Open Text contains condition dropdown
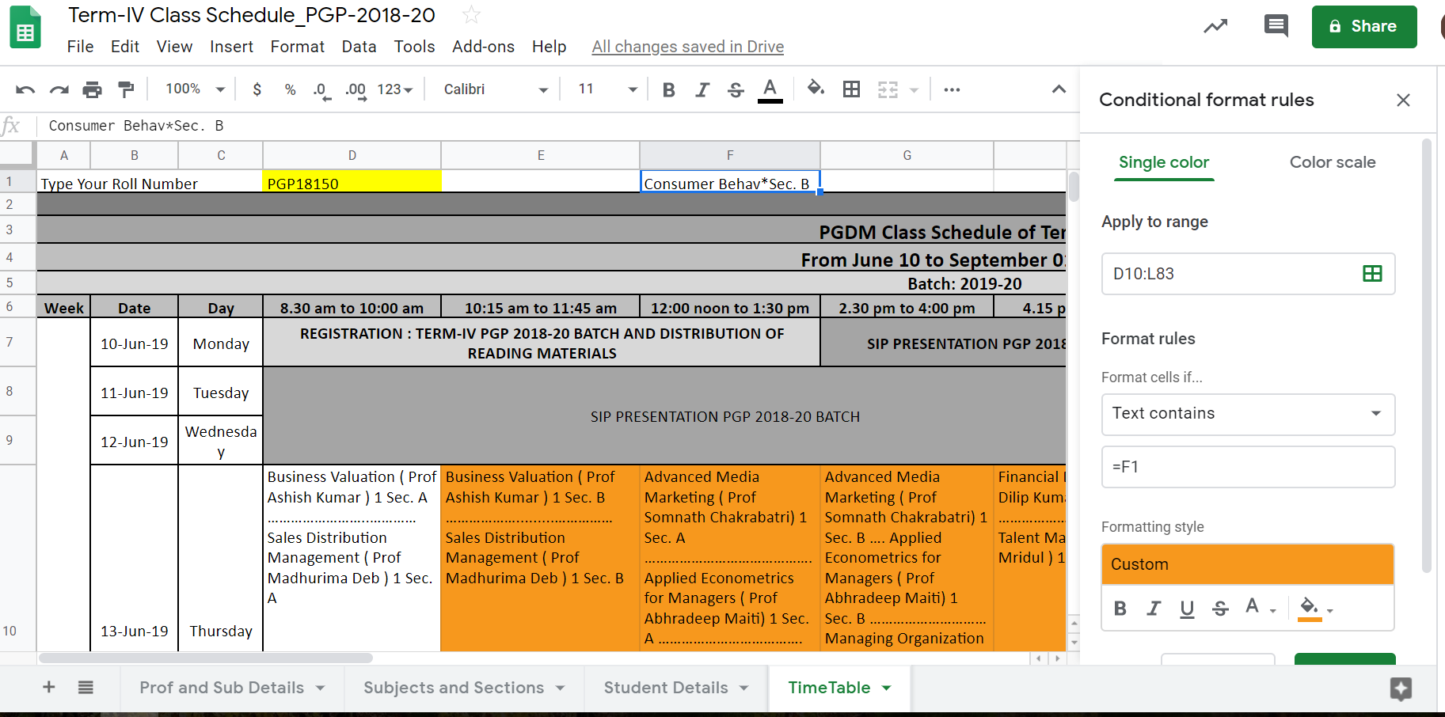The width and height of the screenshot is (1445, 717). [x=1248, y=414]
